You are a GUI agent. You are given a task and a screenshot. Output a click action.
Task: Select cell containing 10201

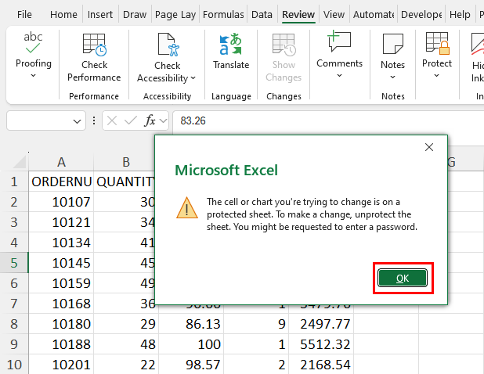pyautogui.click(x=61, y=365)
